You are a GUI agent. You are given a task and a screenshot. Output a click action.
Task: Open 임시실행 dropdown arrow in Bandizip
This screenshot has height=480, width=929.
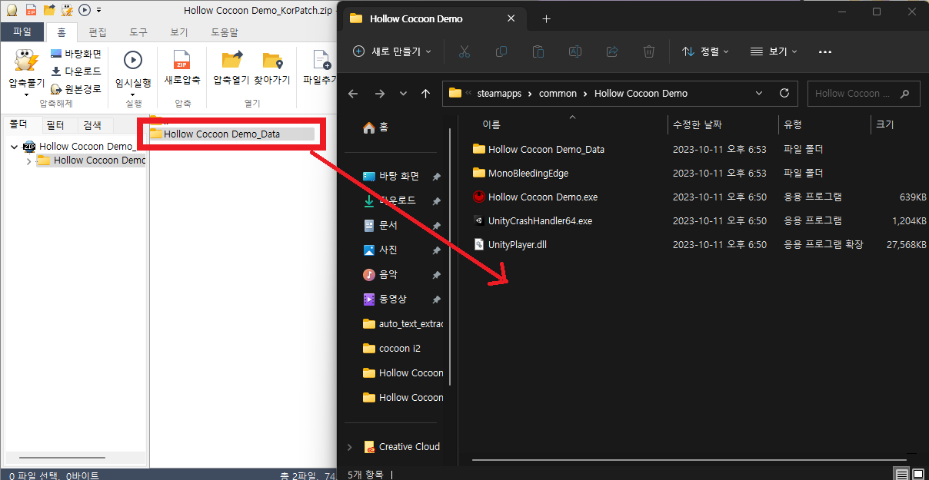(x=133, y=94)
